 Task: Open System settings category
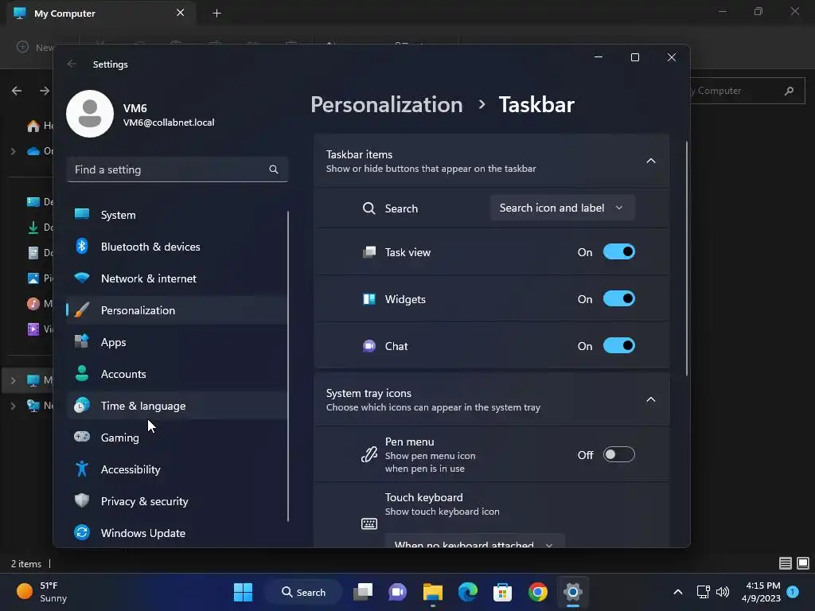tap(177, 215)
